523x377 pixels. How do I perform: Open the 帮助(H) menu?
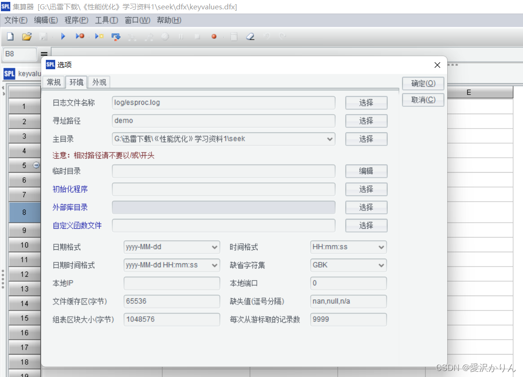tap(169, 21)
